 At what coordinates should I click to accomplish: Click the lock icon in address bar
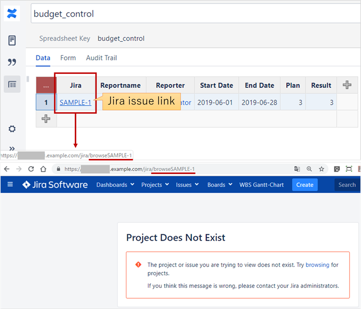coord(59,169)
